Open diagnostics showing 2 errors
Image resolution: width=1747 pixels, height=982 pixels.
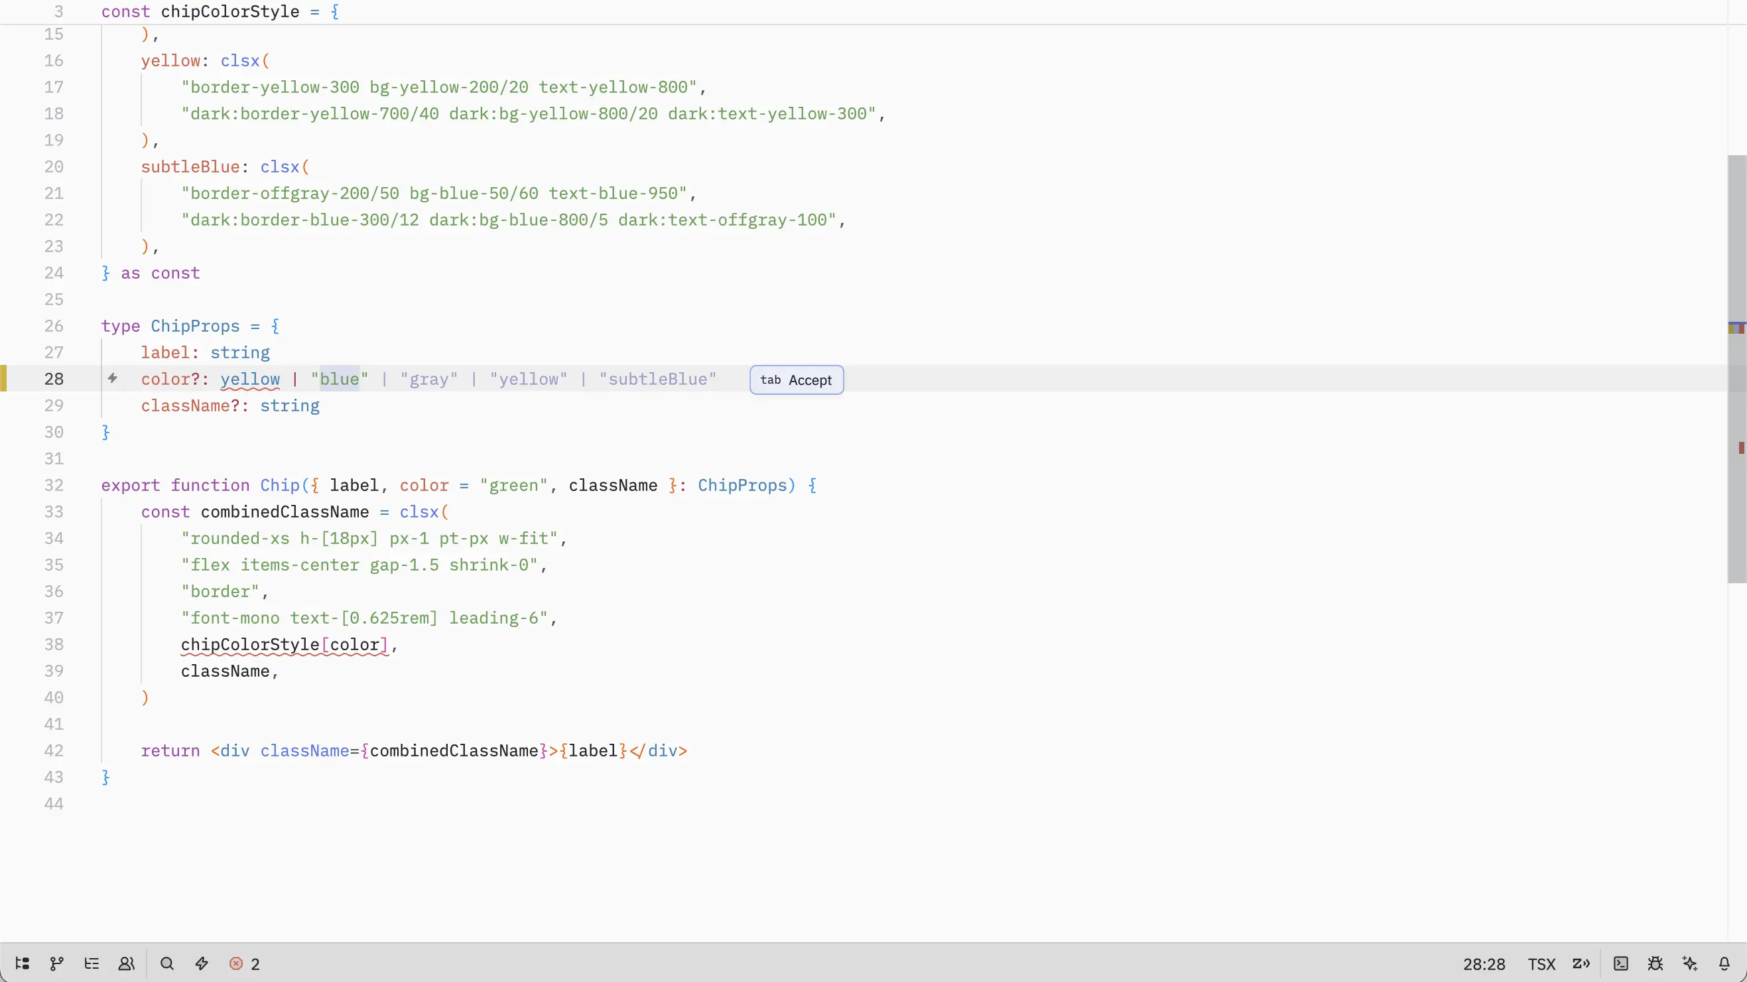point(245,963)
